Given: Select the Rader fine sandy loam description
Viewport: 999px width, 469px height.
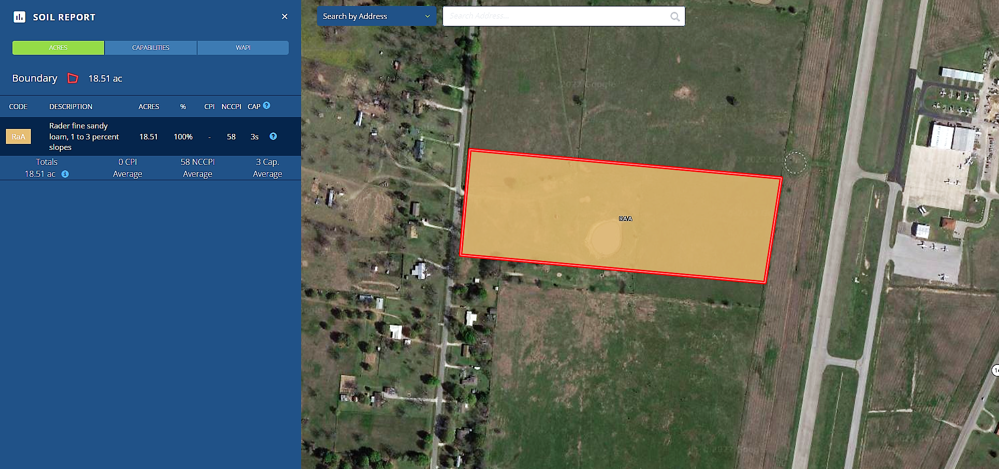Looking at the screenshot, I should [84, 136].
